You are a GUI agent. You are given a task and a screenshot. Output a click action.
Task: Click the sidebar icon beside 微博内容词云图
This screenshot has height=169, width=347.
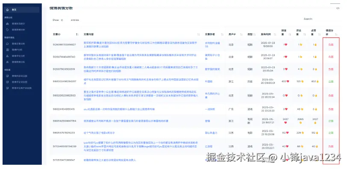point(8,76)
